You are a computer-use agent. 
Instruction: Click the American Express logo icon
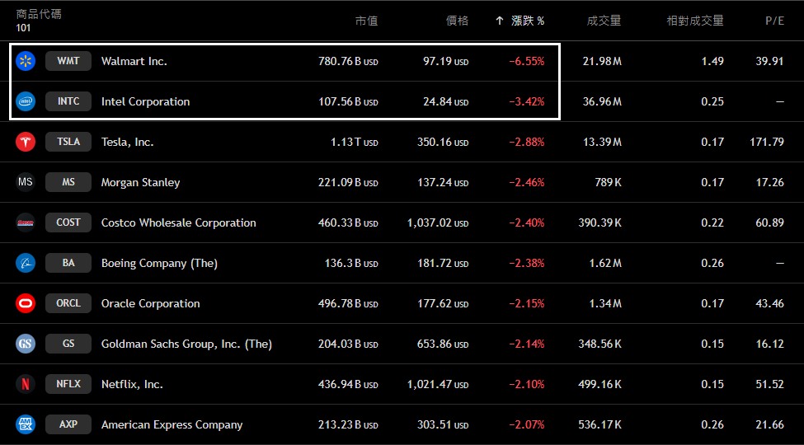pos(26,424)
